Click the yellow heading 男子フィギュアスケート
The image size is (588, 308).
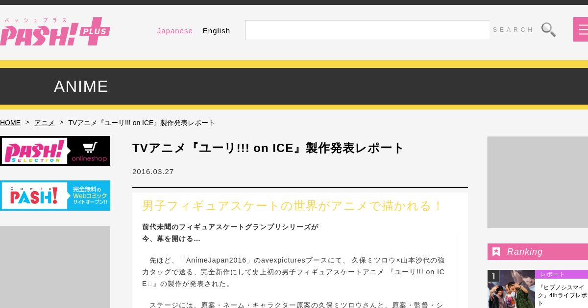pyautogui.click(x=293, y=206)
